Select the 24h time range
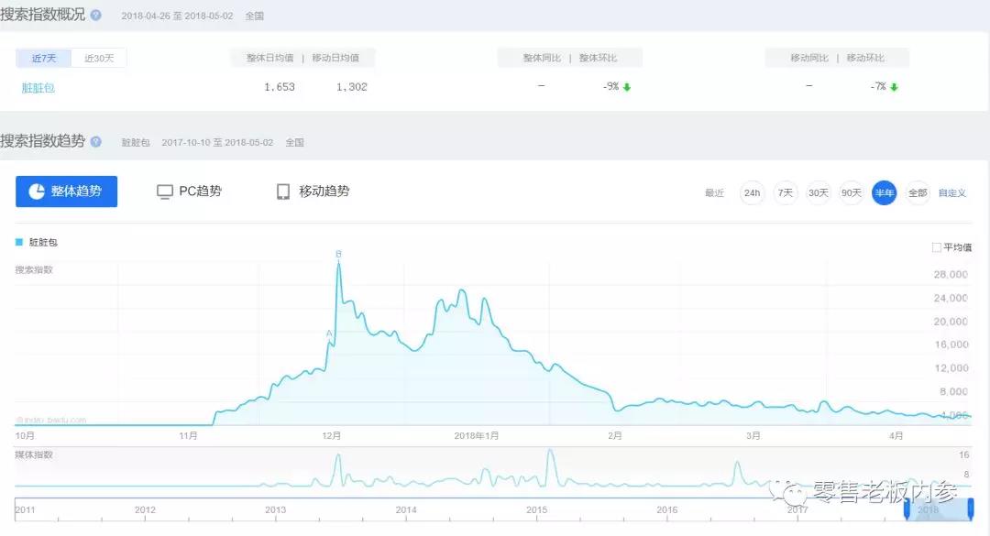The image size is (990, 536). pyautogui.click(x=752, y=192)
